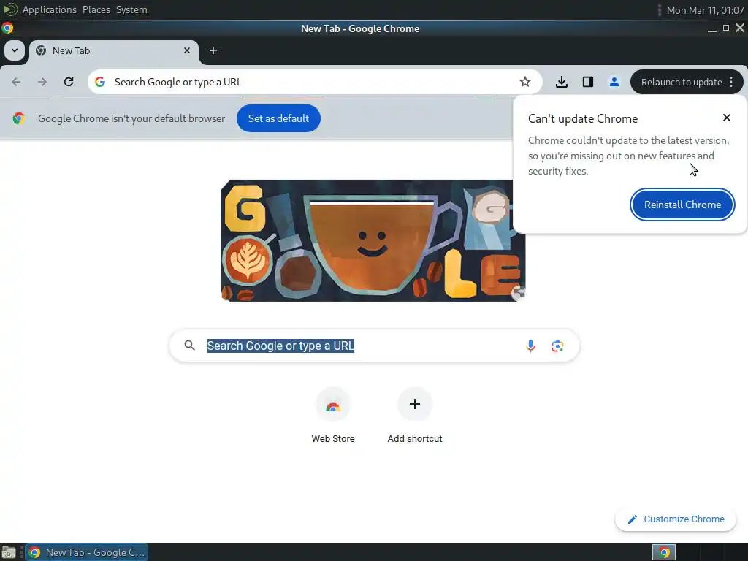This screenshot has width=748, height=561.
Task: Click the Google coffee doodle image
Action: tap(373, 240)
